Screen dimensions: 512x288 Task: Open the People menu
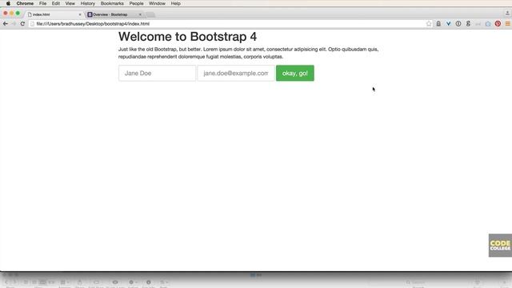pos(136,3)
